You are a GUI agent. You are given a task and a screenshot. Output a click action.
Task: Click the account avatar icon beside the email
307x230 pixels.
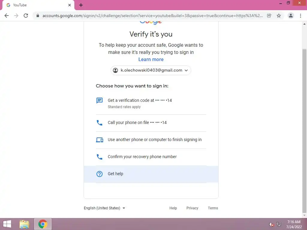(x=115, y=70)
